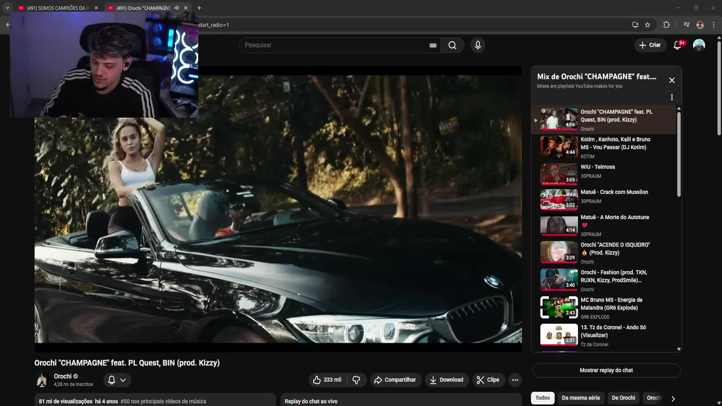Image resolution: width=722 pixels, height=406 pixels.
Task: Like the video with 333 mil
Action: (x=327, y=380)
